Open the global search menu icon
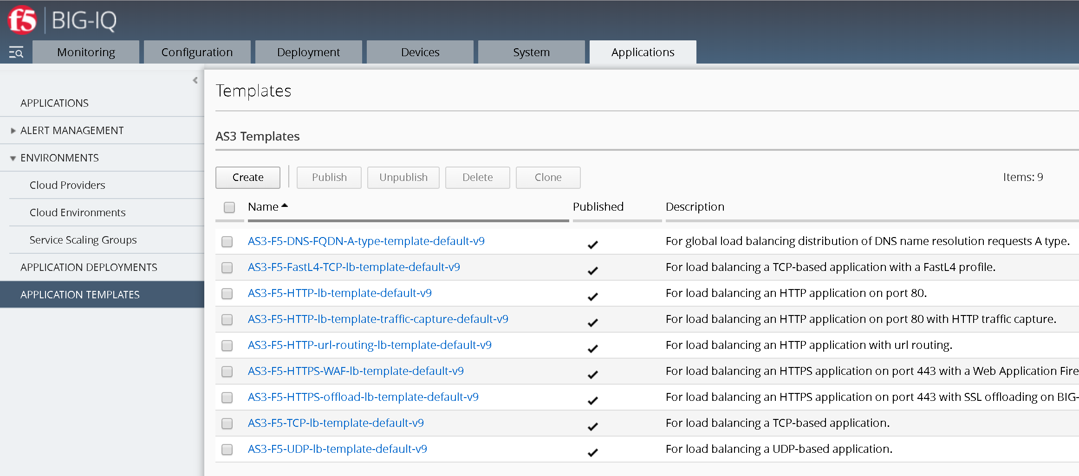Screen dimensions: 1079x476 click(16, 52)
